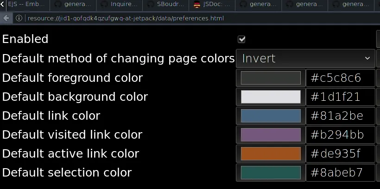
Task: Click the JSDoc tab favicon
Action: coord(197,4)
